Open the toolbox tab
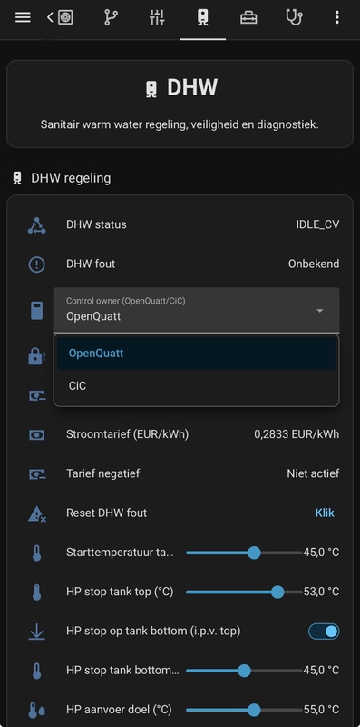Screen dimensions: 360x727 (248, 17)
